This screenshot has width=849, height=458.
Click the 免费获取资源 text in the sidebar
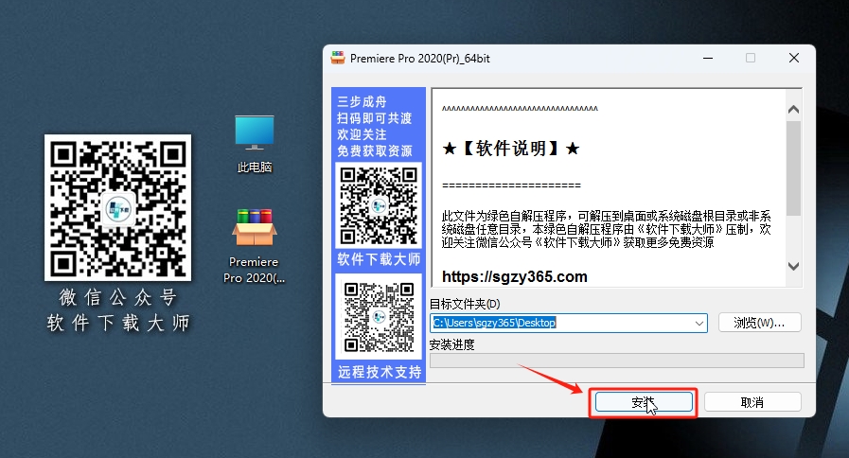tap(374, 151)
